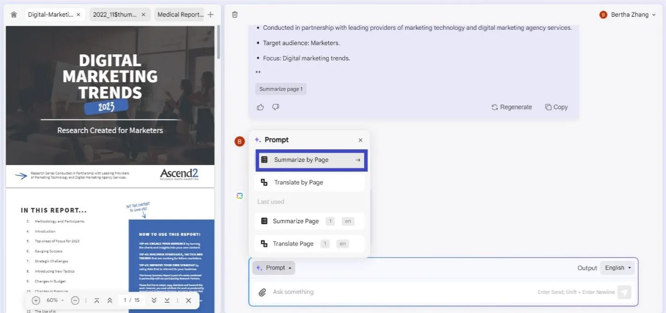This screenshot has height=313, width=666.
Task: Add a new document tab
Action: click(211, 14)
